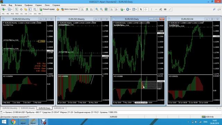Select the arrow cursor tool
Viewport: 222px width, 125px height.
click(x=141, y=9)
